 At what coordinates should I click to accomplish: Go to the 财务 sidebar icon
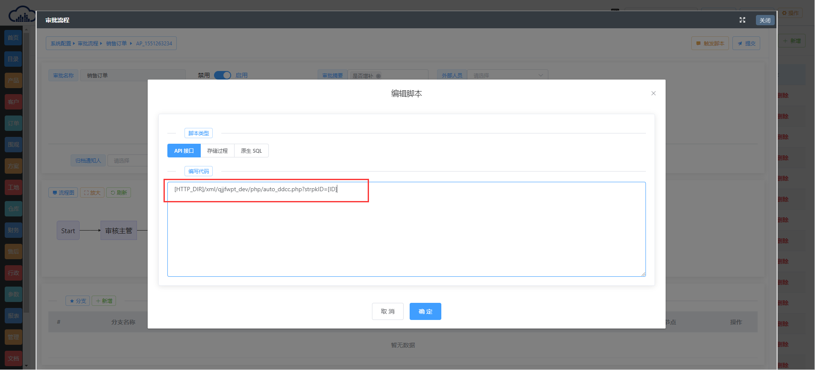(x=13, y=230)
